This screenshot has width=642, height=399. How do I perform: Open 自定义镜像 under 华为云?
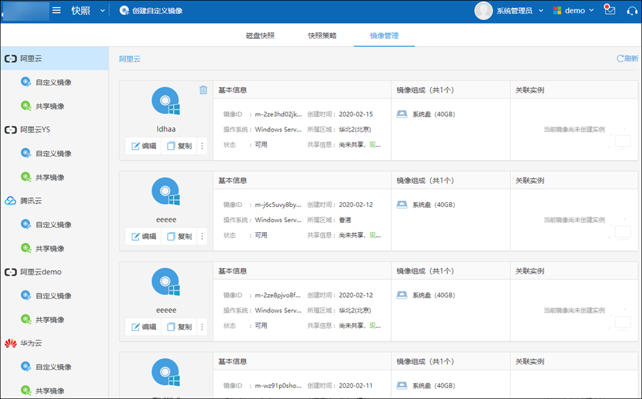click(55, 367)
